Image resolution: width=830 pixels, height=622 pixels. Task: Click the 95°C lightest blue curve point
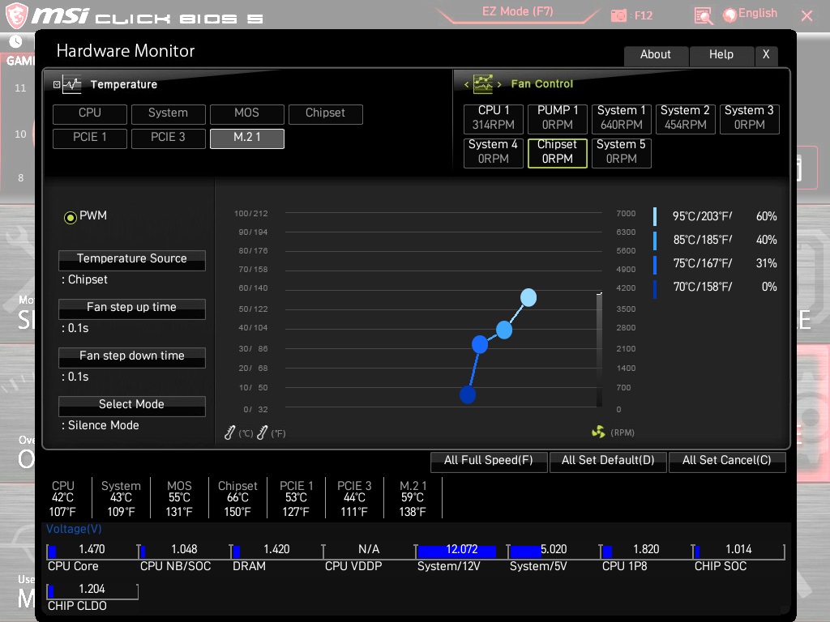(528, 298)
